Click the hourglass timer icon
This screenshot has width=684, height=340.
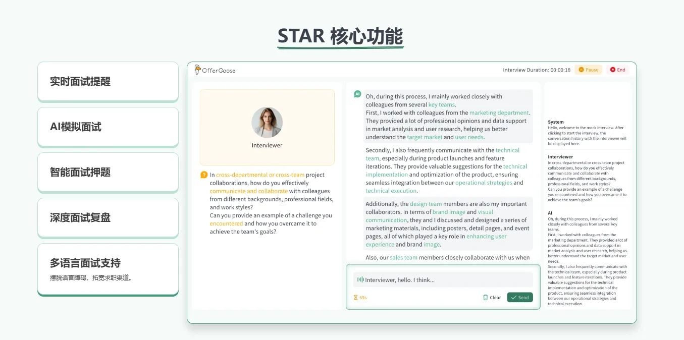pos(355,298)
